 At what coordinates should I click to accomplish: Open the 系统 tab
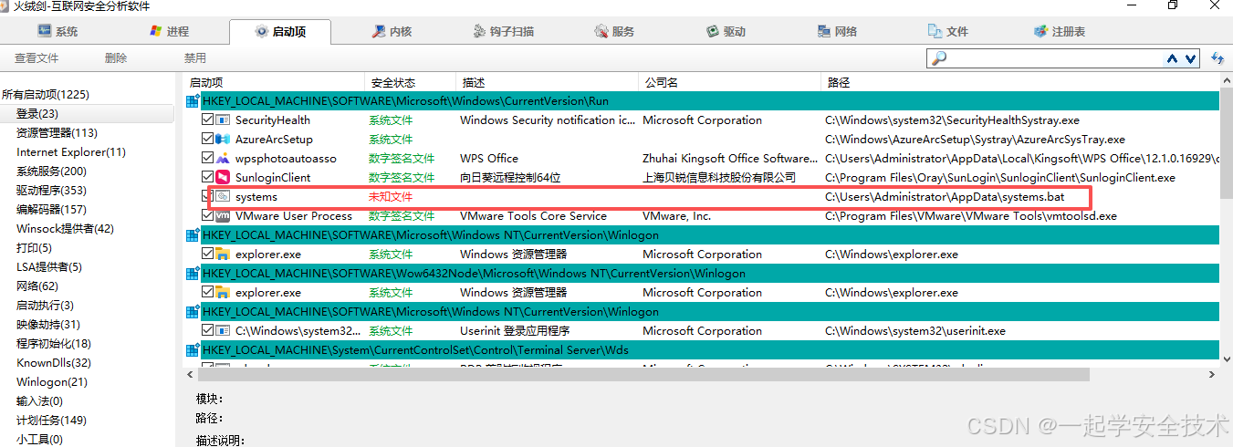(x=57, y=31)
